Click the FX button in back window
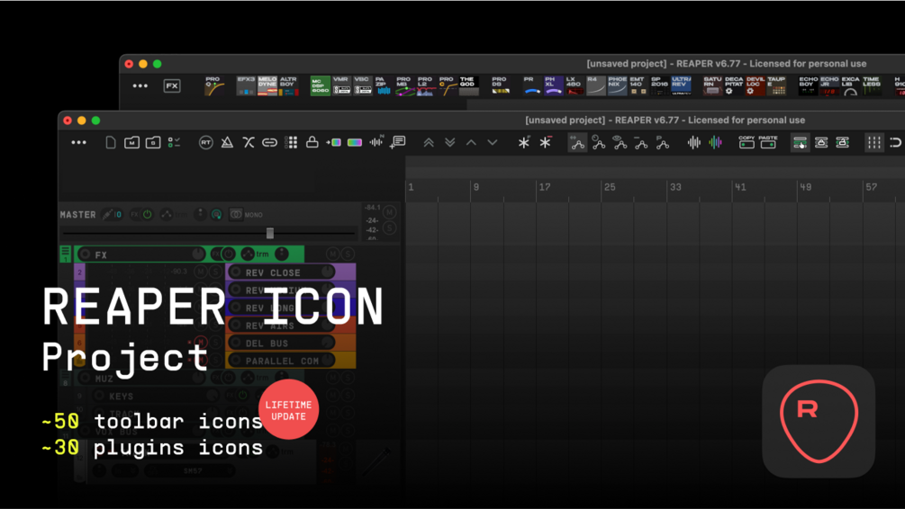The image size is (905, 509). [172, 86]
